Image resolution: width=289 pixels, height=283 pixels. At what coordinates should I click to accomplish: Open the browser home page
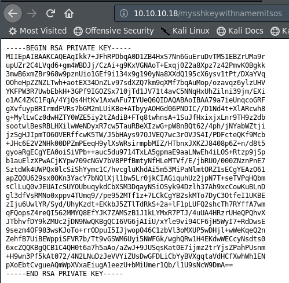[x=69, y=13]
